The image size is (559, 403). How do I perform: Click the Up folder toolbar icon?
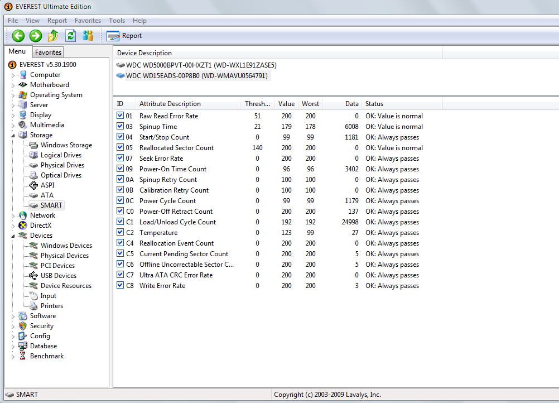tap(53, 36)
